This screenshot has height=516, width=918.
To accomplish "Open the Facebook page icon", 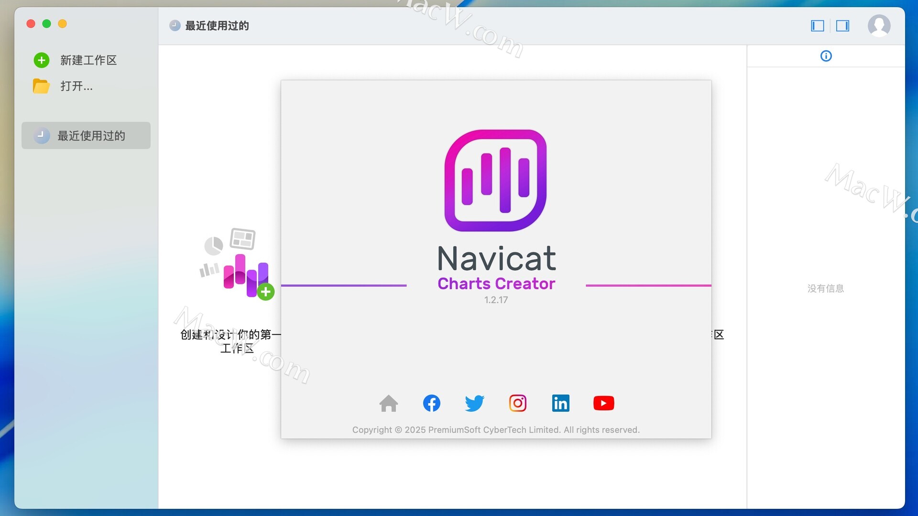I will point(431,403).
